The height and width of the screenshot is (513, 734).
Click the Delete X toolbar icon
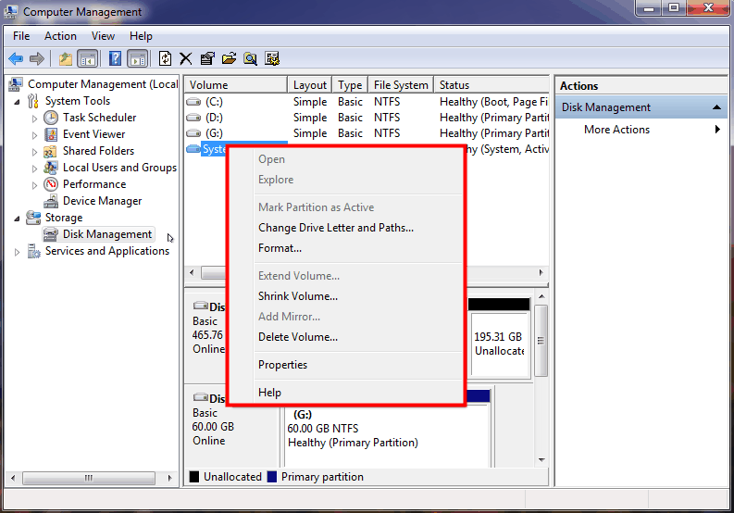click(186, 58)
